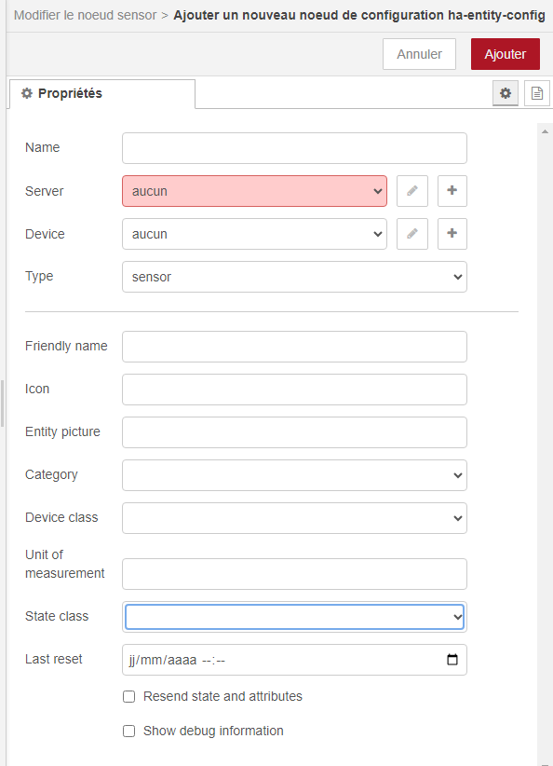Add a new server with plus icon

click(x=452, y=191)
